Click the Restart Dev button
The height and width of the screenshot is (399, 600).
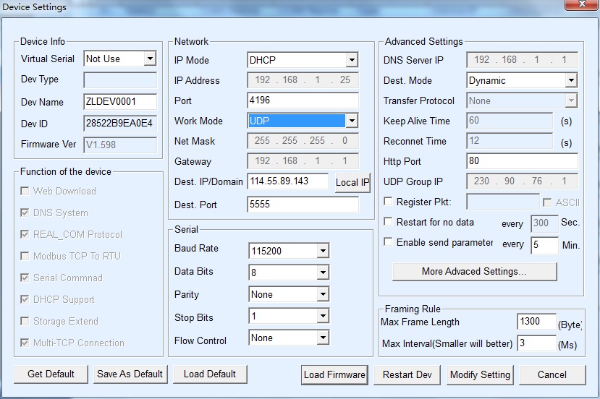pyautogui.click(x=407, y=374)
